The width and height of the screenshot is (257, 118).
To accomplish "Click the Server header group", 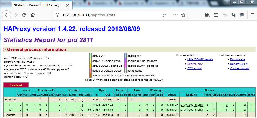I will 210,90.
